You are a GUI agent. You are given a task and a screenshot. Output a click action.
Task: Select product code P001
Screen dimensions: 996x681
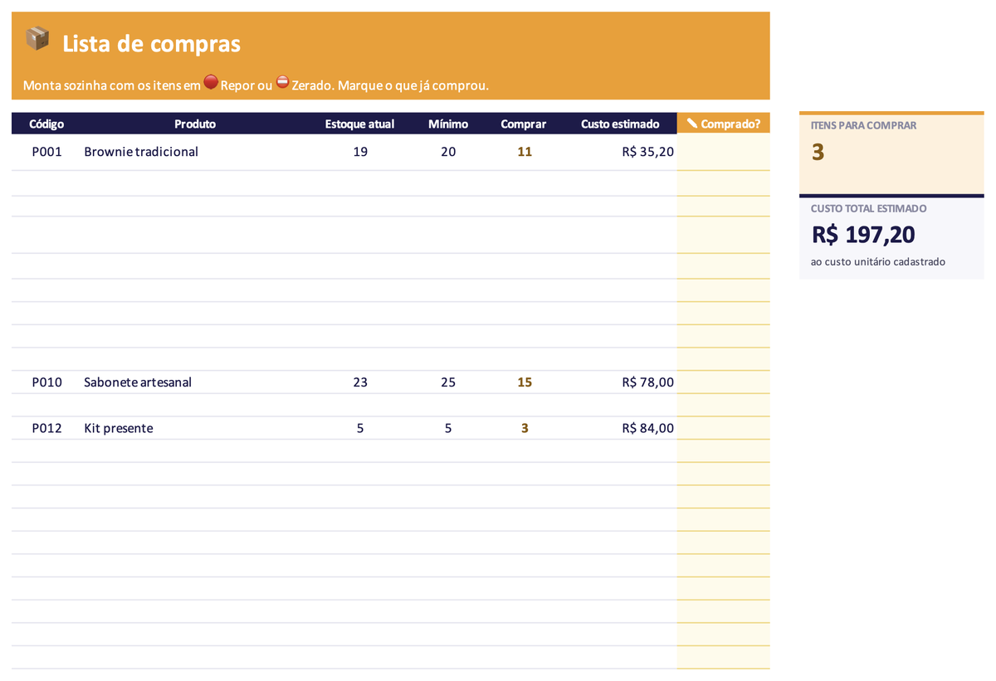tap(46, 152)
